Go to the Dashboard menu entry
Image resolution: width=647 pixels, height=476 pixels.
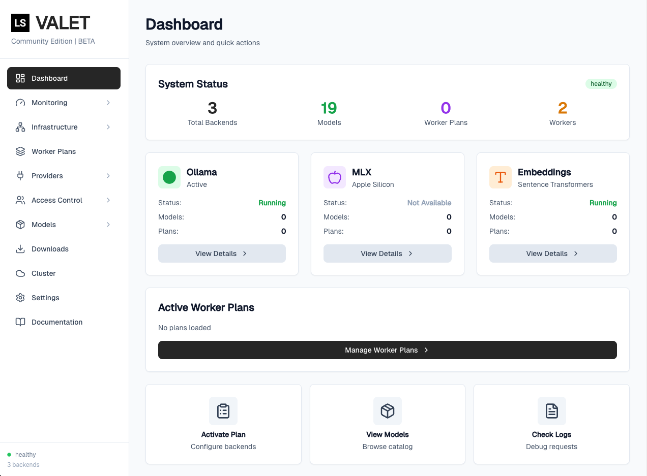pyautogui.click(x=49, y=78)
